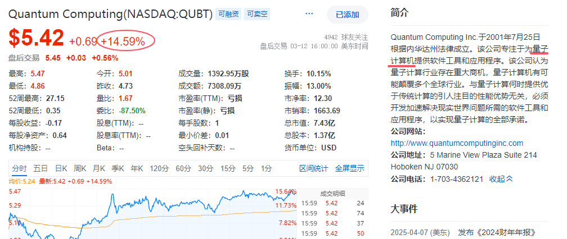This screenshot has height=239, width=567.
Task: Click the $5.42 current price
Action: pos(36,38)
